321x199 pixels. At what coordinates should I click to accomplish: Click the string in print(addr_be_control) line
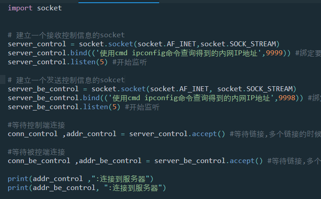133,188
